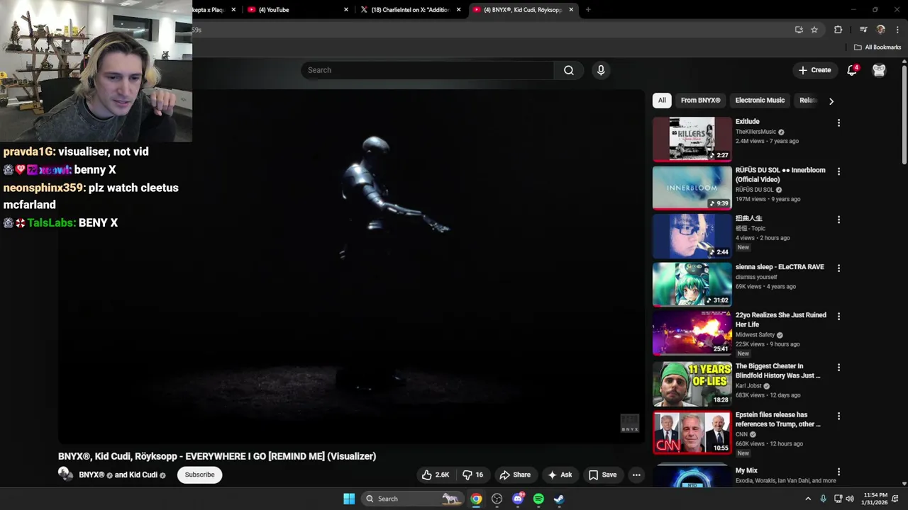Open the TheKillersMusic channel name

(x=755, y=132)
